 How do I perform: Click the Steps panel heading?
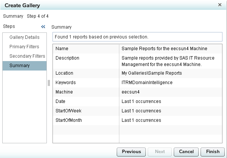[9, 26]
